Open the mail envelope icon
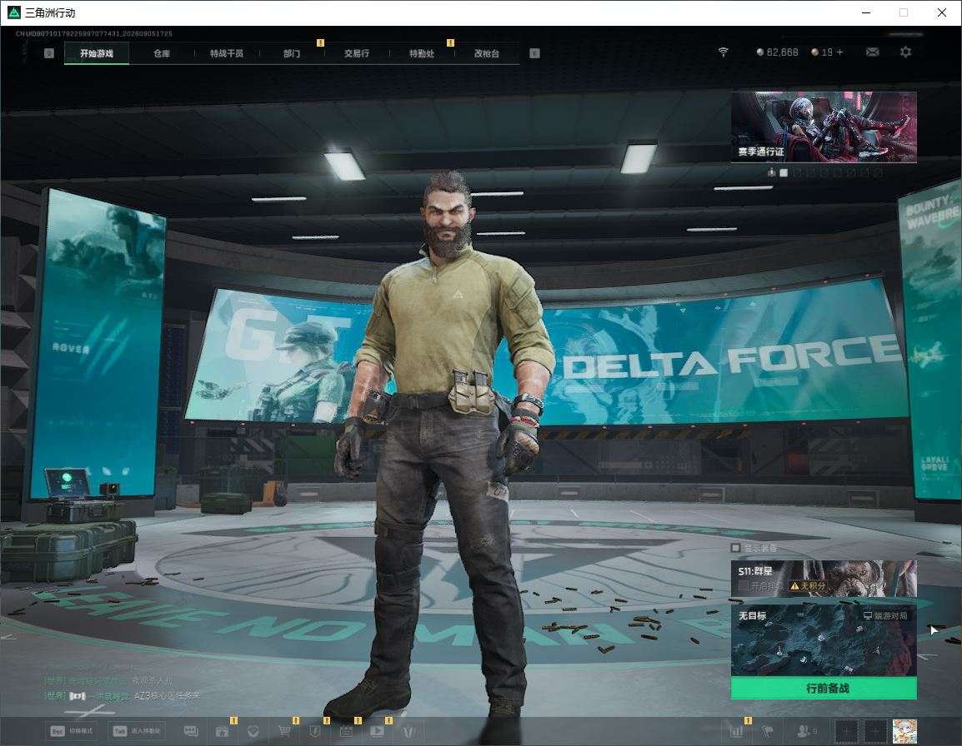Viewport: 962px width, 746px height. click(873, 52)
